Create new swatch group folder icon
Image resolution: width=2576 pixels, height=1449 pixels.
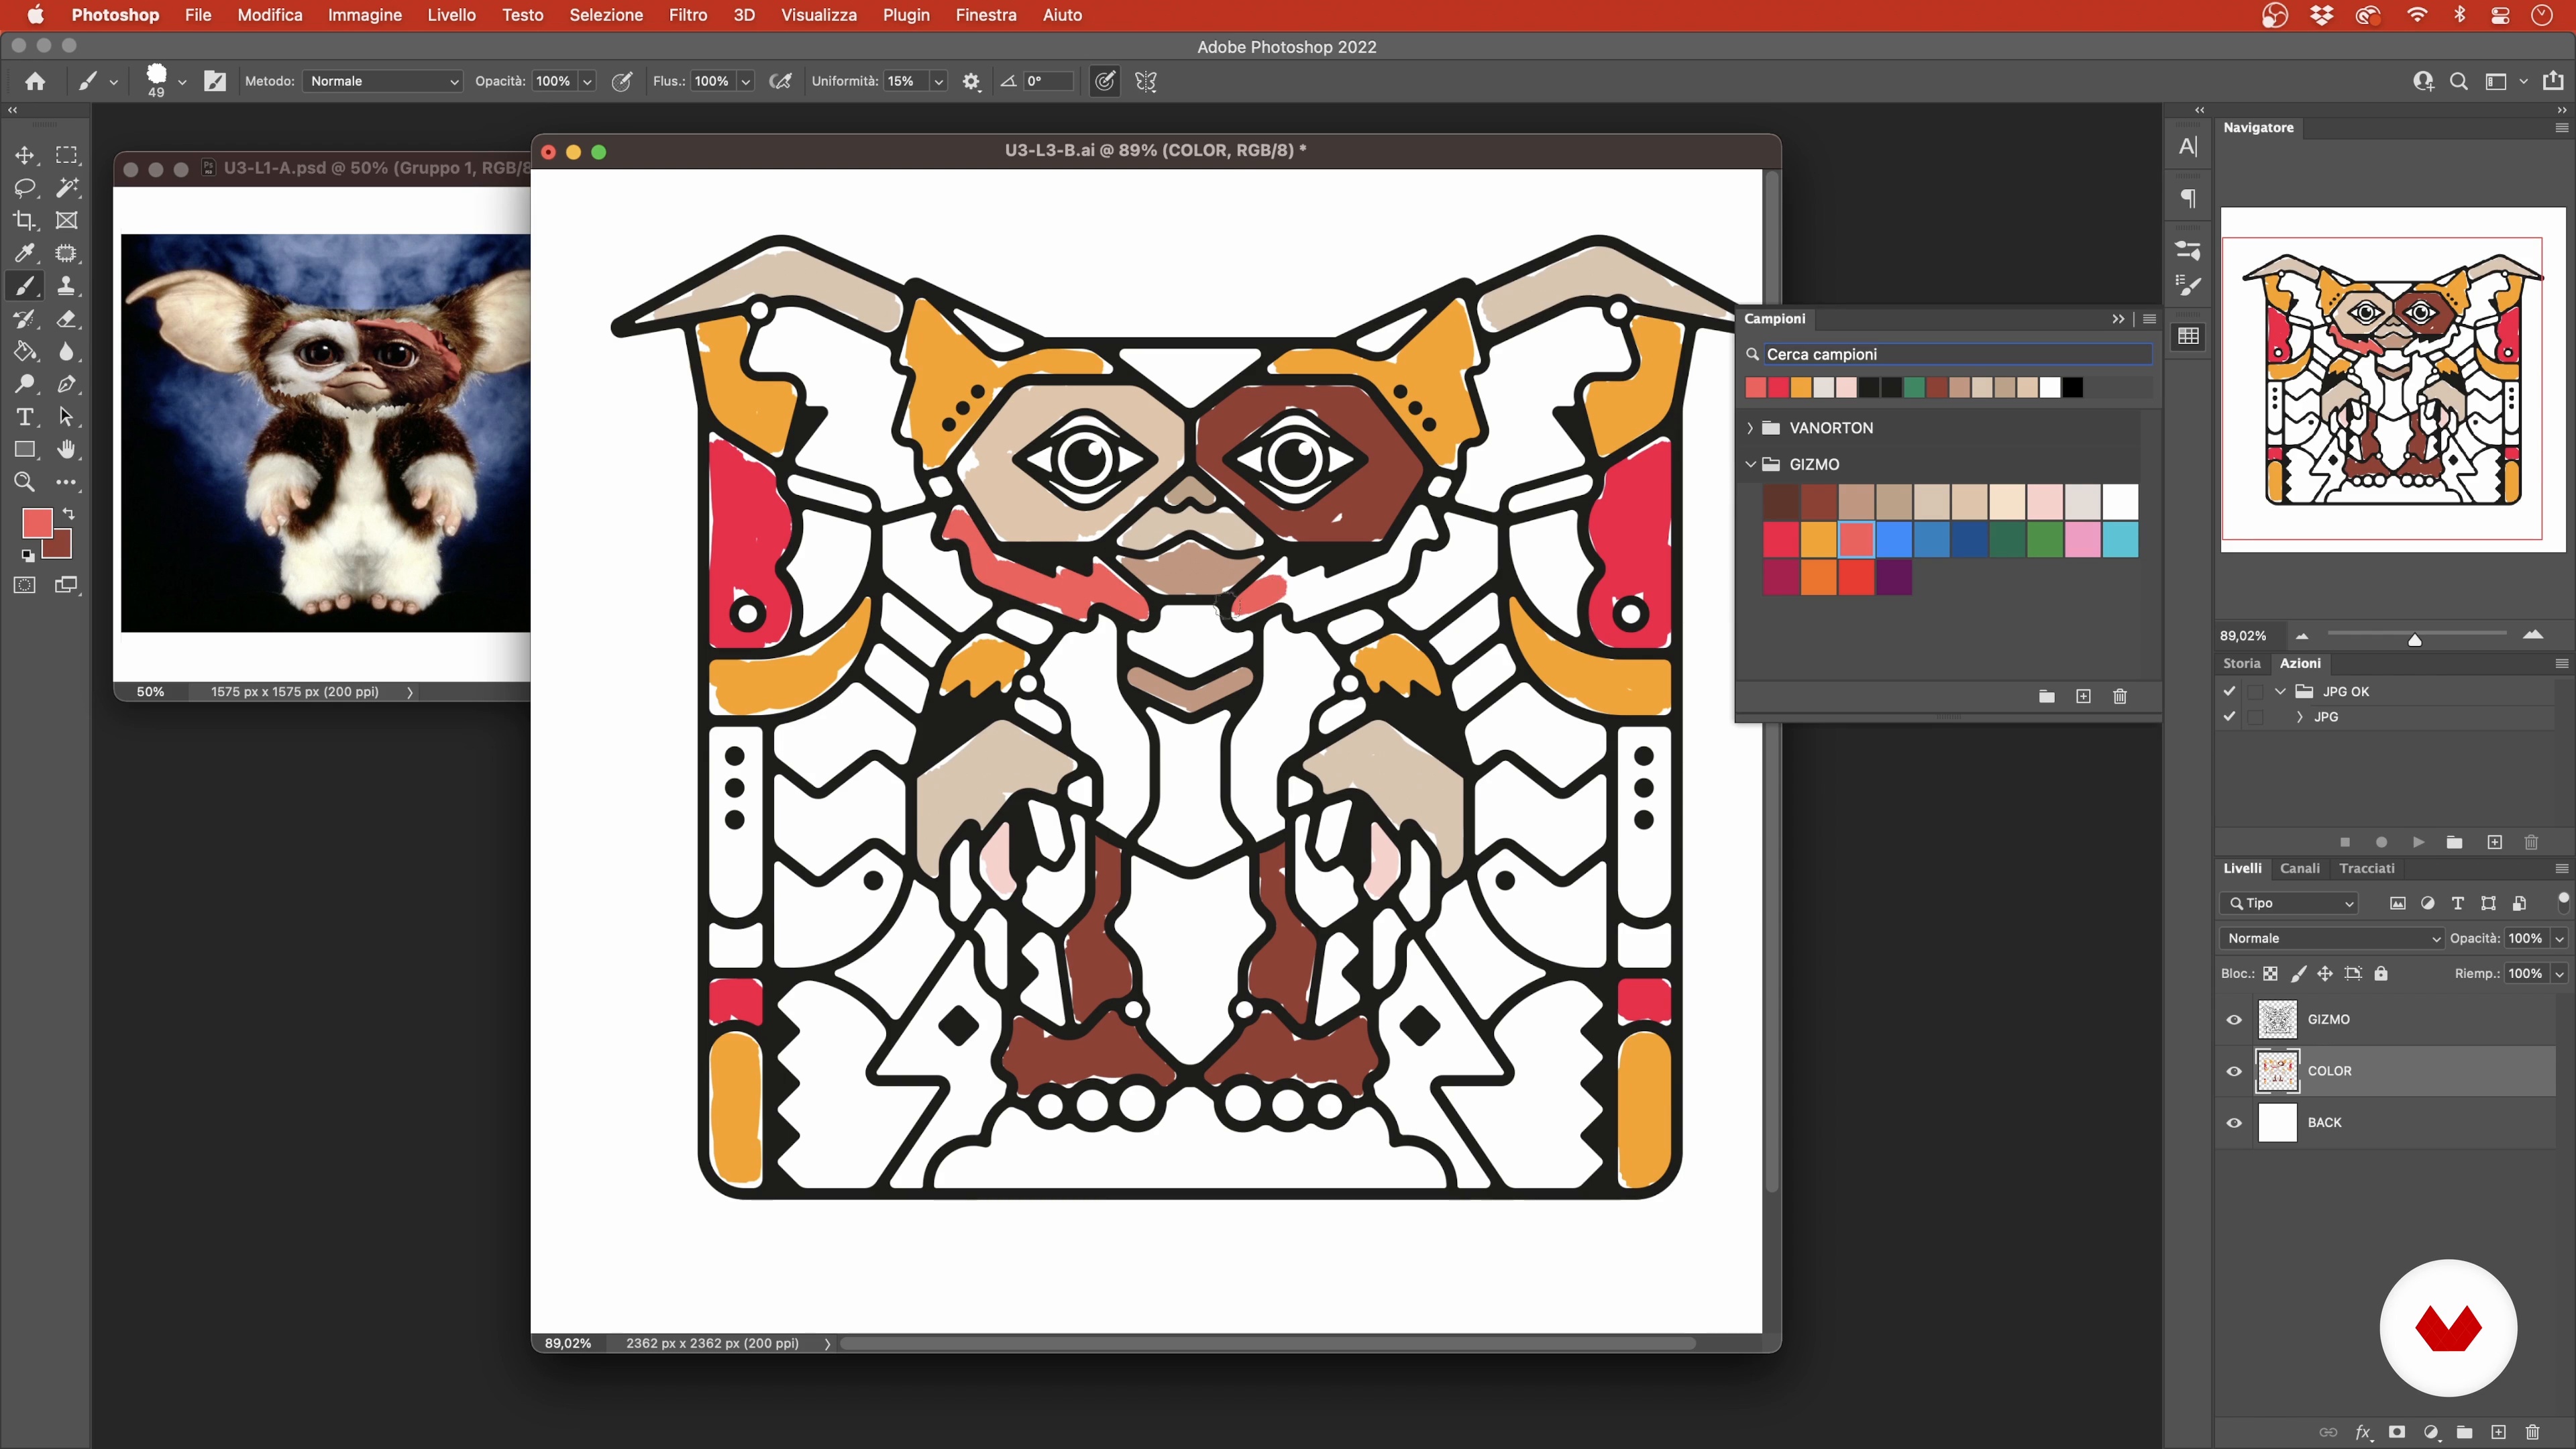pos(2046,696)
